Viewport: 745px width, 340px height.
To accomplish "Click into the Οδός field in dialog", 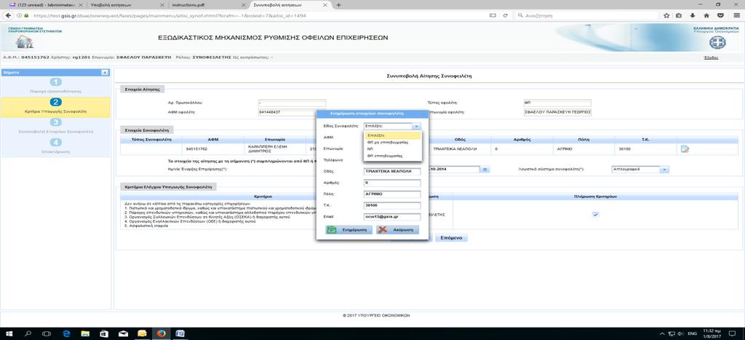I will pos(392,171).
